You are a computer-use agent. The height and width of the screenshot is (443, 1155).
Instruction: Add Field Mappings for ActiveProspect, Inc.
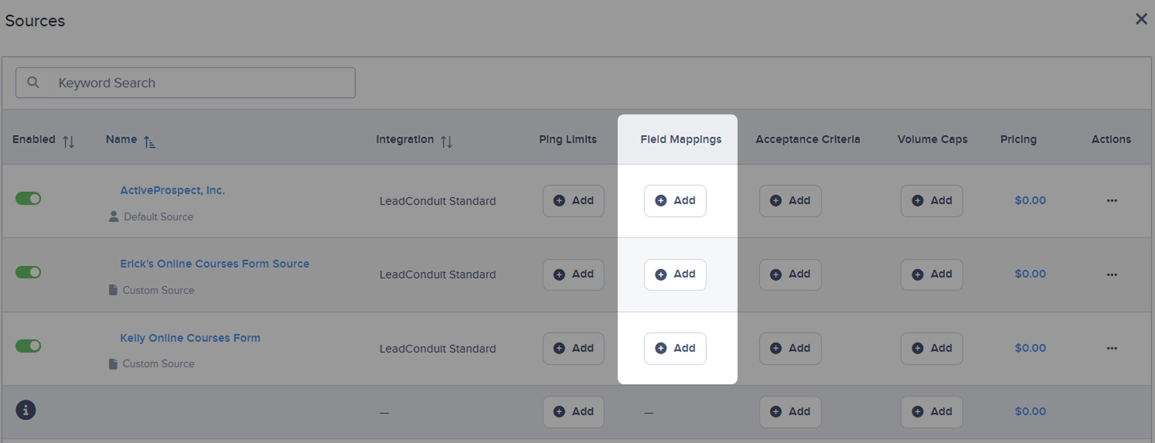click(675, 201)
